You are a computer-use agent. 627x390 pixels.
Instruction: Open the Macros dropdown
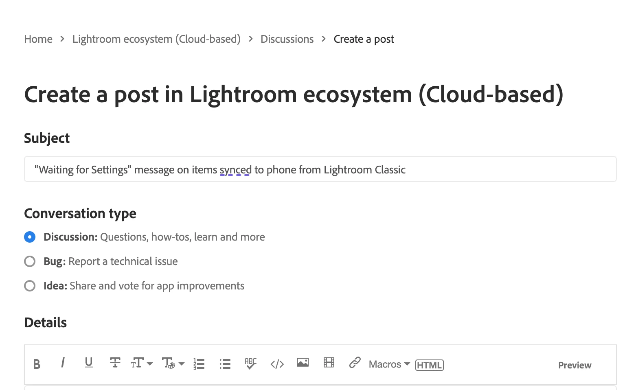click(x=389, y=364)
